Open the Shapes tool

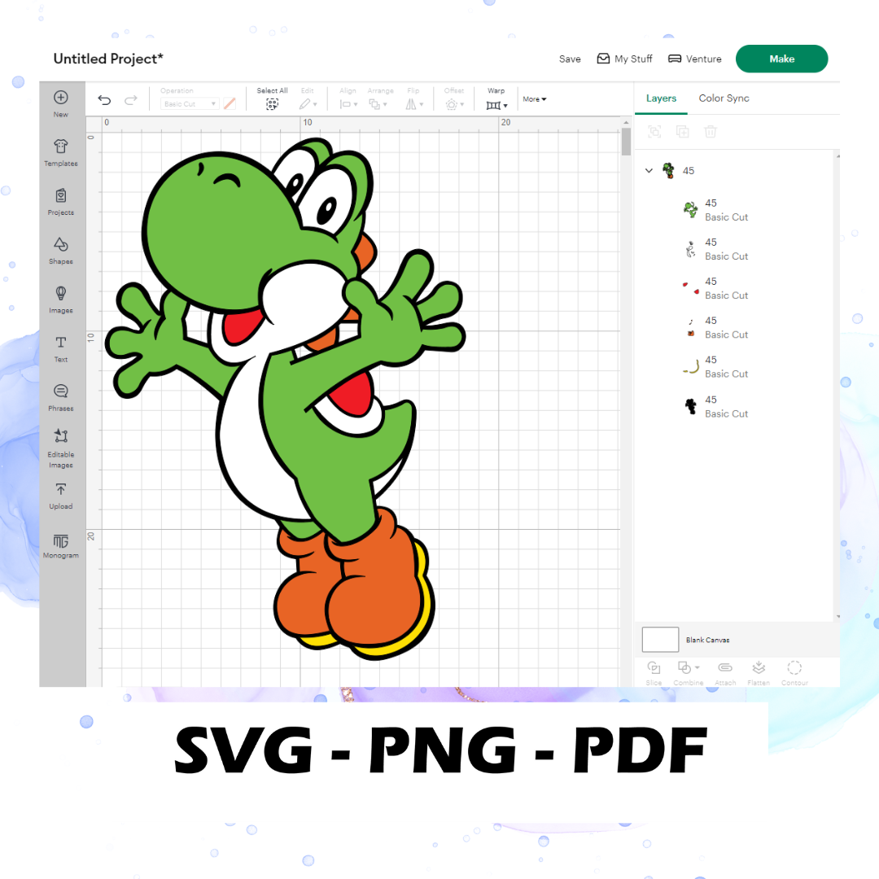click(60, 251)
